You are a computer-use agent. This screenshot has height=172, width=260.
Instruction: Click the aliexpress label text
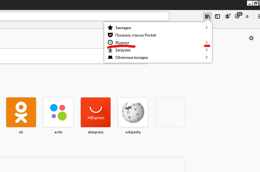point(96,132)
